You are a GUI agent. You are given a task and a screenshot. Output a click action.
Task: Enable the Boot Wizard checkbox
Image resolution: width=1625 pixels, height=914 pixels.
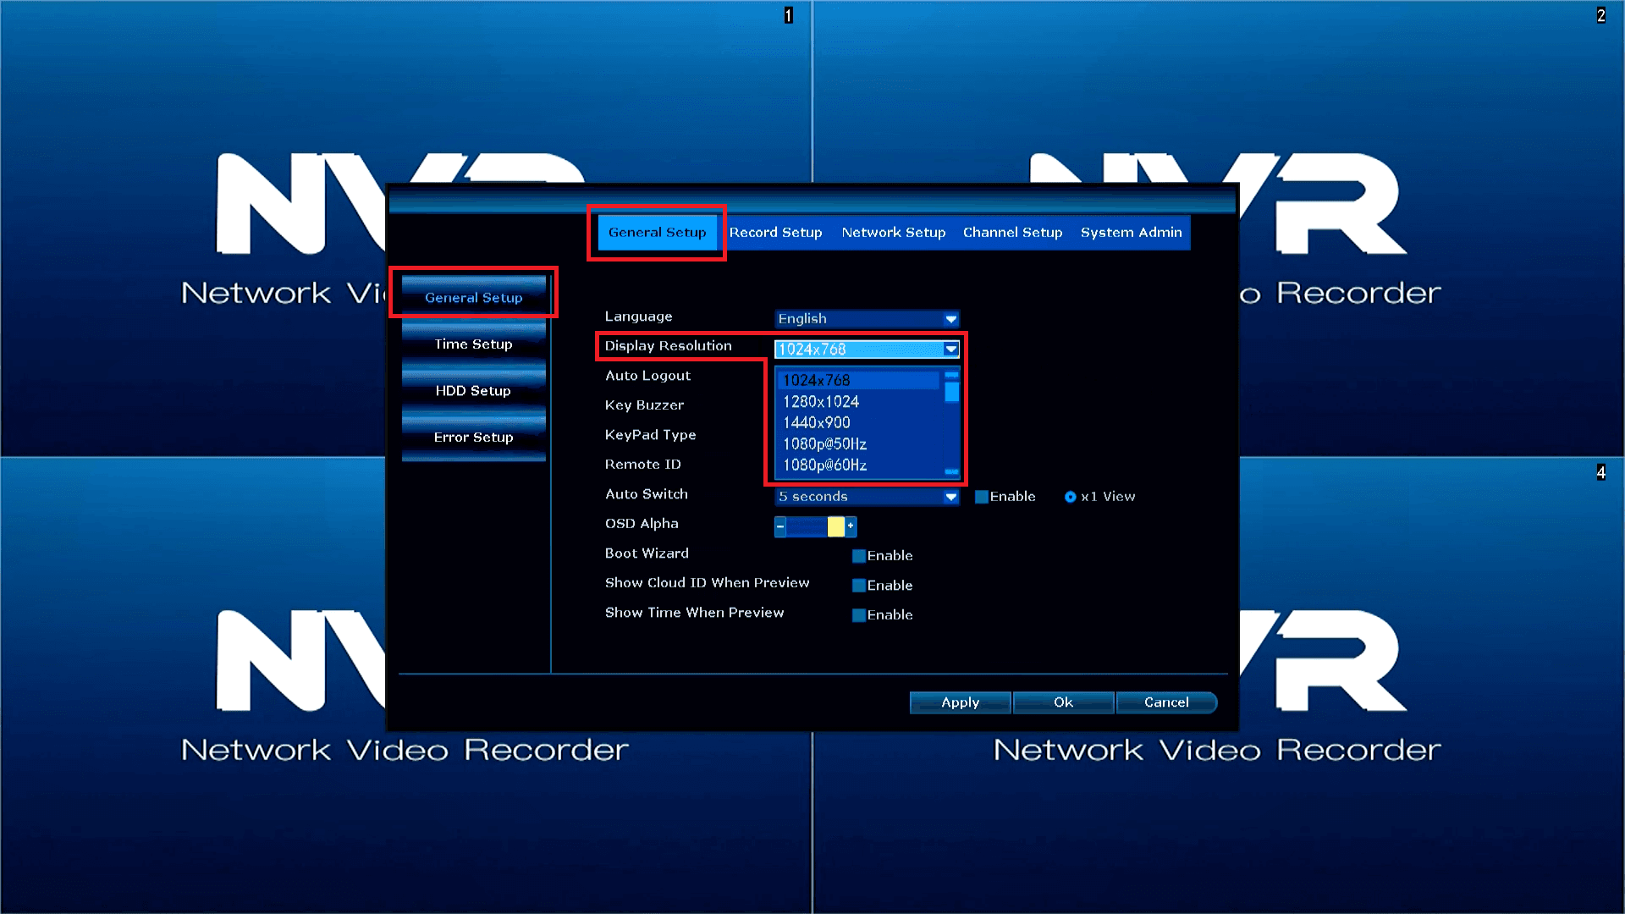click(859, 556)
